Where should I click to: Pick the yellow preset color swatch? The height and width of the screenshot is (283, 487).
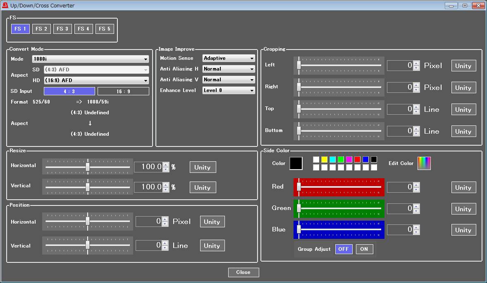pyautogui.click(x=324, y=159)
